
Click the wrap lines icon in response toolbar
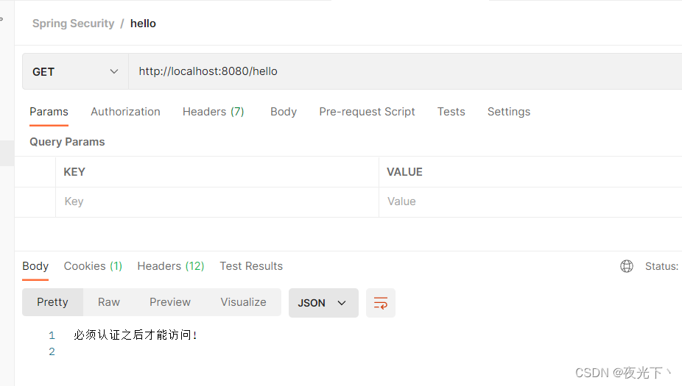point(381,303)
